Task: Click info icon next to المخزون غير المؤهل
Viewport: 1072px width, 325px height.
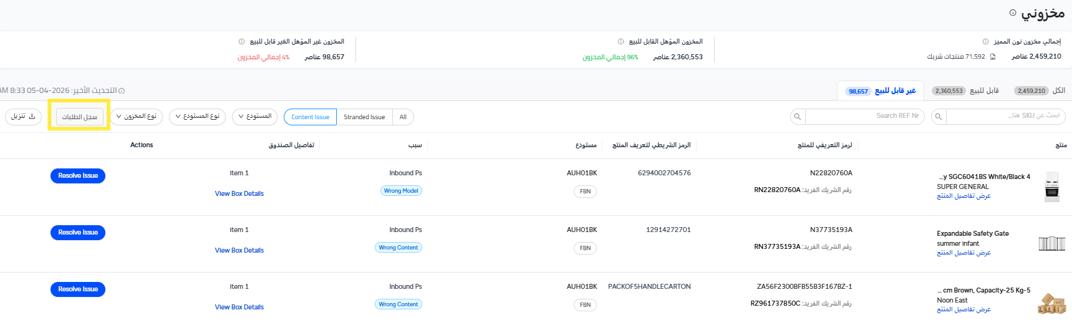Action: coord(241,42)
